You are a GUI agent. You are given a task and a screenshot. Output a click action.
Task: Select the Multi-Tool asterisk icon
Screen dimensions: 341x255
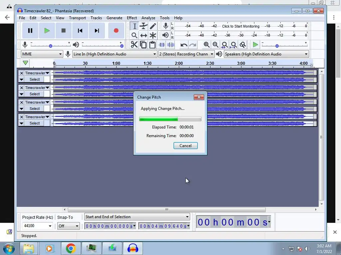click(x=153, y=35)
